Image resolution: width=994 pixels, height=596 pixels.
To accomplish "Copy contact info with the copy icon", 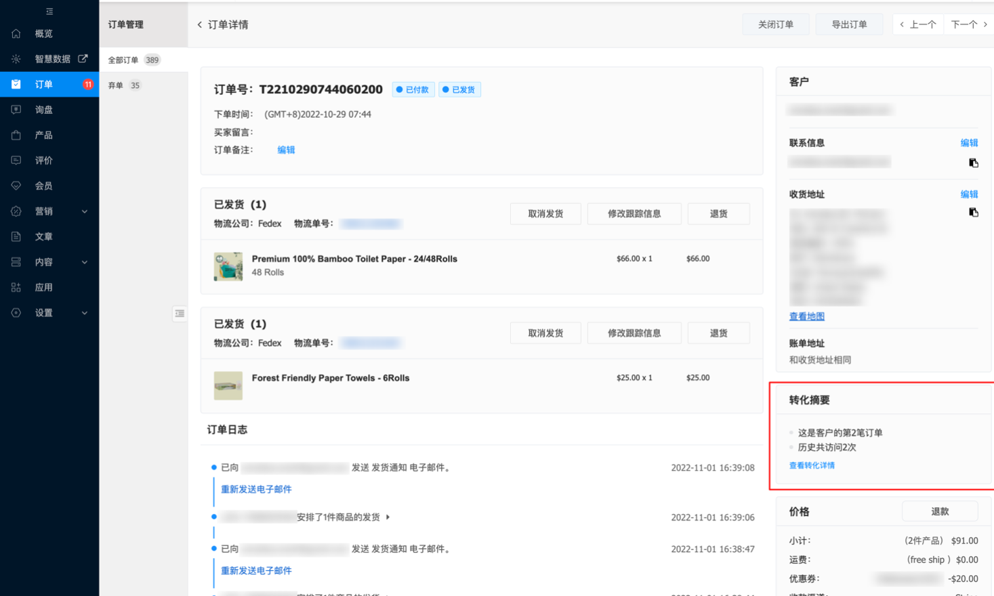I will click(x=973, y=163).
